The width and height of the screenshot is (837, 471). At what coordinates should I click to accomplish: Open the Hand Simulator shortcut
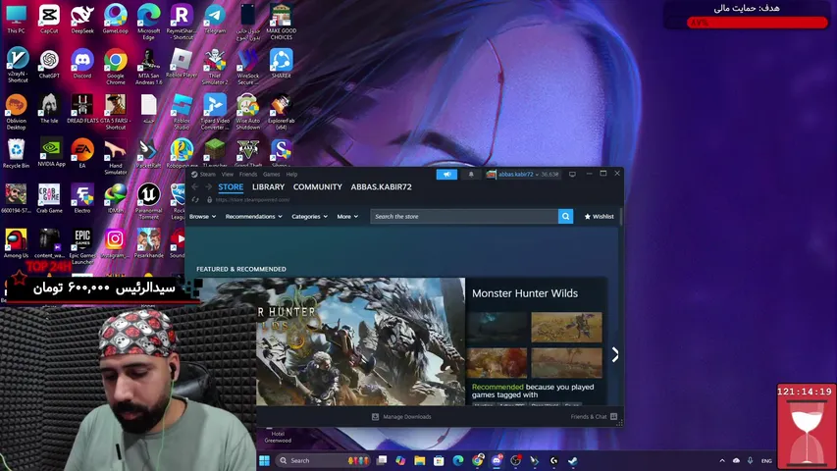(116, 157)
